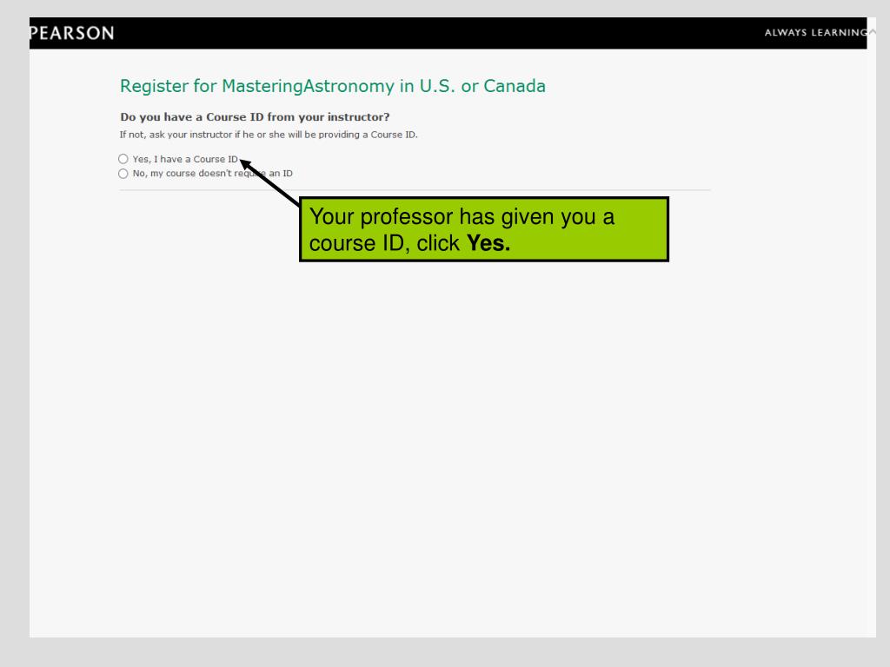Click the scroll-up arrow at top right
The image size is (890, 667).
[872, 32]
